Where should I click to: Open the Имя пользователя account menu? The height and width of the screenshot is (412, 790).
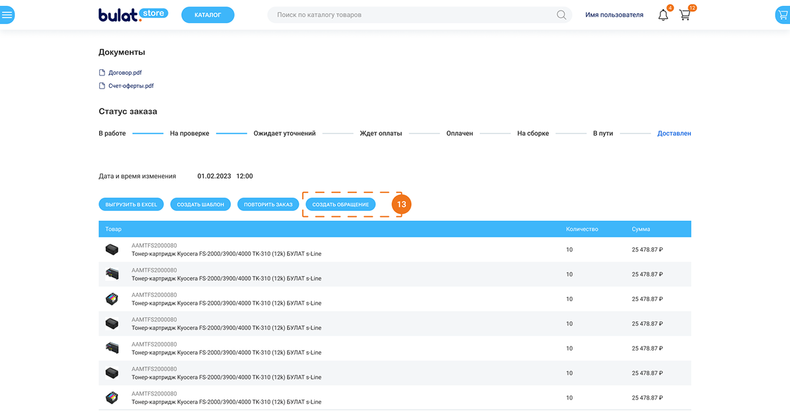pyautogui.click(x=614, y=15)
